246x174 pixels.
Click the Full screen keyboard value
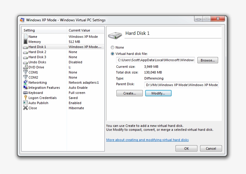pyautogui.click(x=77, y=93)
